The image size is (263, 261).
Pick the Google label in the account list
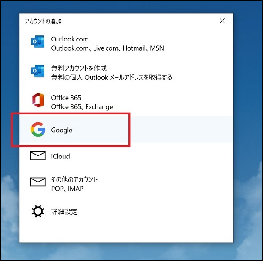click(62, 130)
